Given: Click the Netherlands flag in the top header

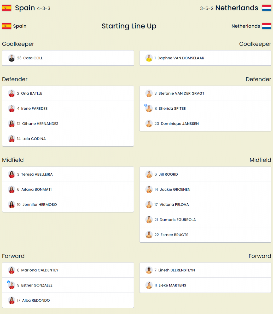Looking at the screenshot, I should pyautogui.click(x=267, y=8).
